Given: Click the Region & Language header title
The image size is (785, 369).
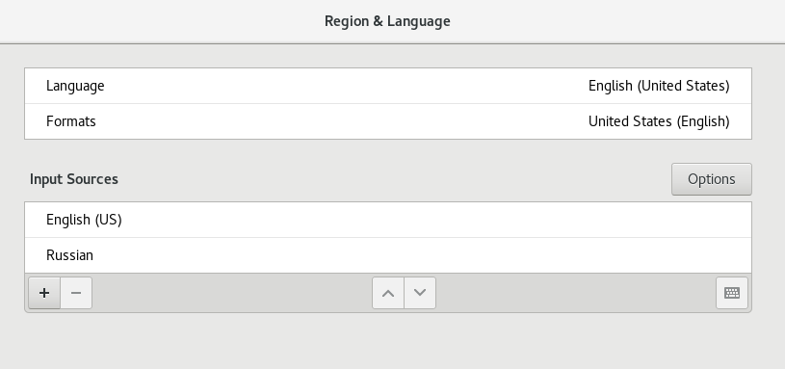Looking at the screenshot, I should click(387, 21).
